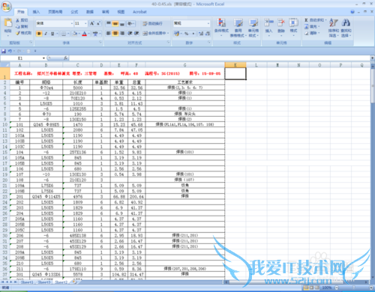
Task: Toggle align text left
Action: click(109, 33)
